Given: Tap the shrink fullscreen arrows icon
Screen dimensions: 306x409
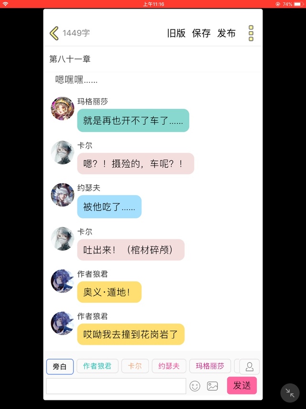Looking at the screenshot, I should [x=290, y=393].
